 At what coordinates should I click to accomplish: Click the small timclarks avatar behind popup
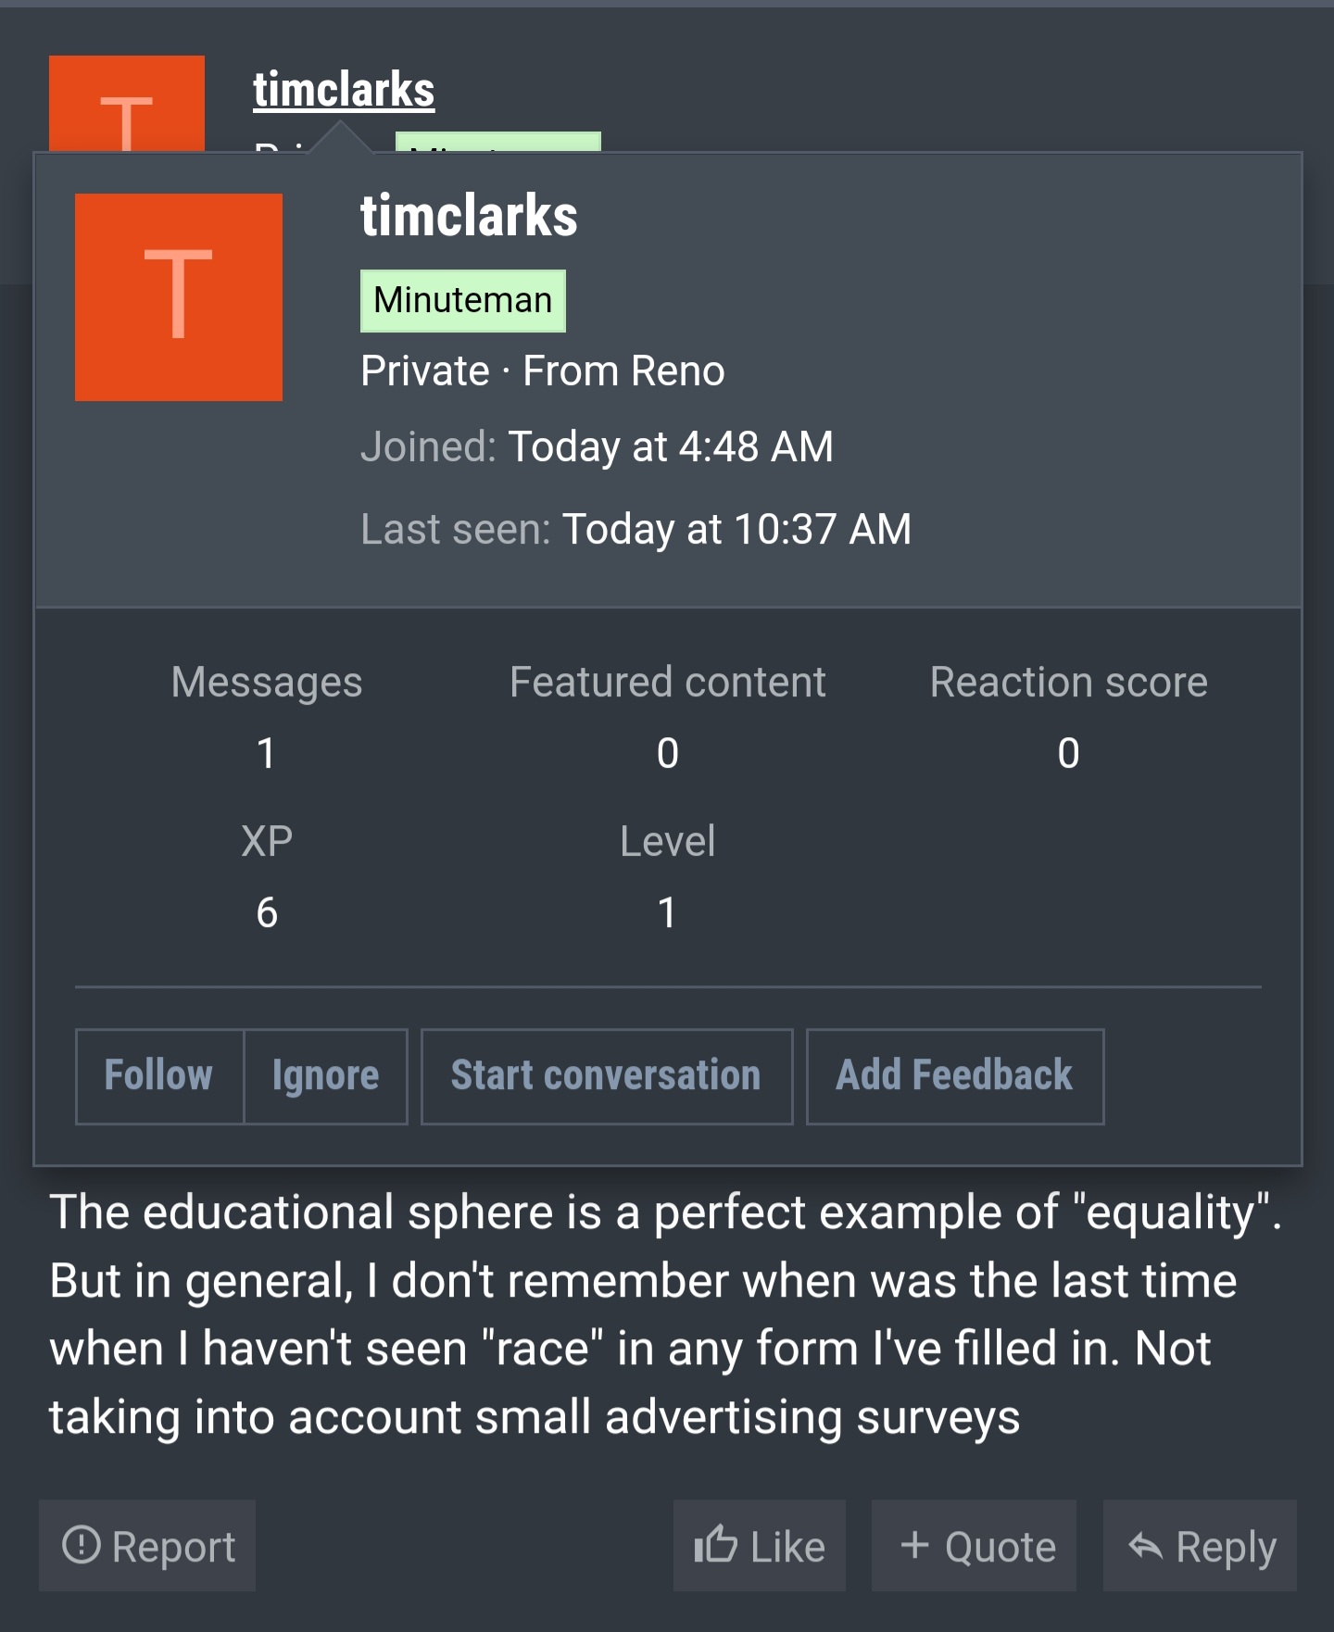coord(127,103)
